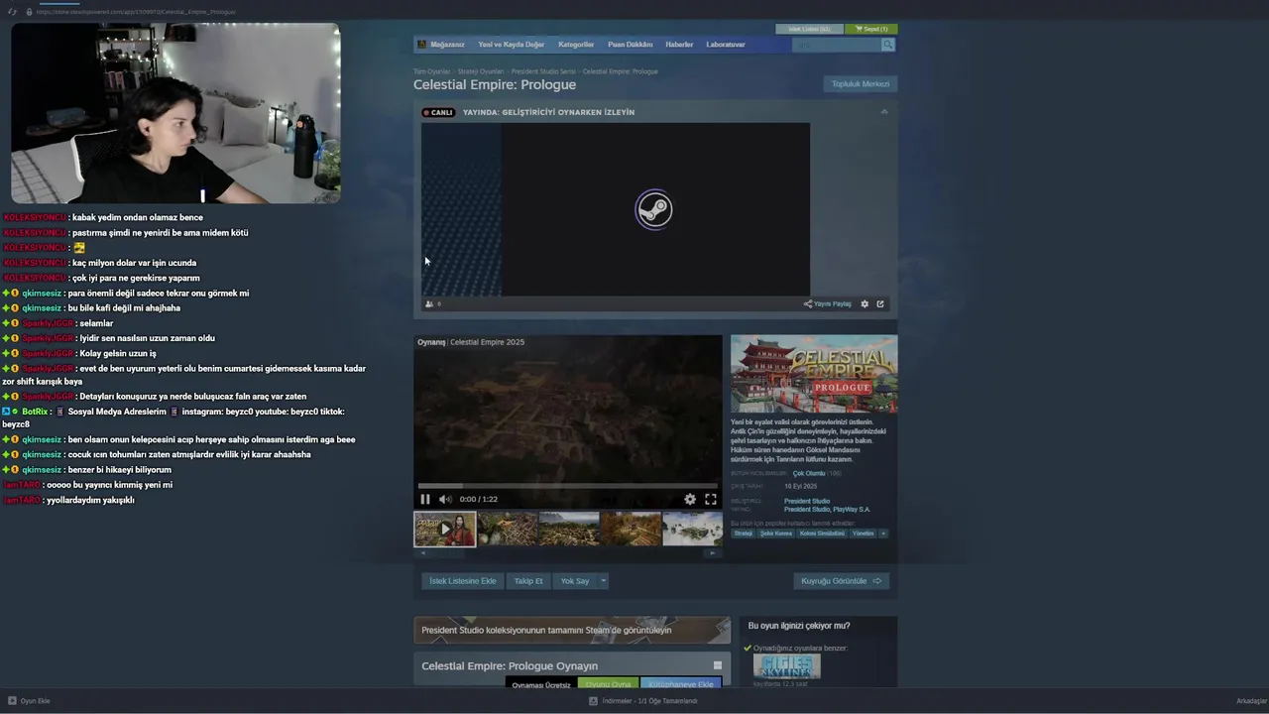This screenshot has width=1269, height=714.
Task: Open the Yok Say dropdown arrow
Action: 603,581
